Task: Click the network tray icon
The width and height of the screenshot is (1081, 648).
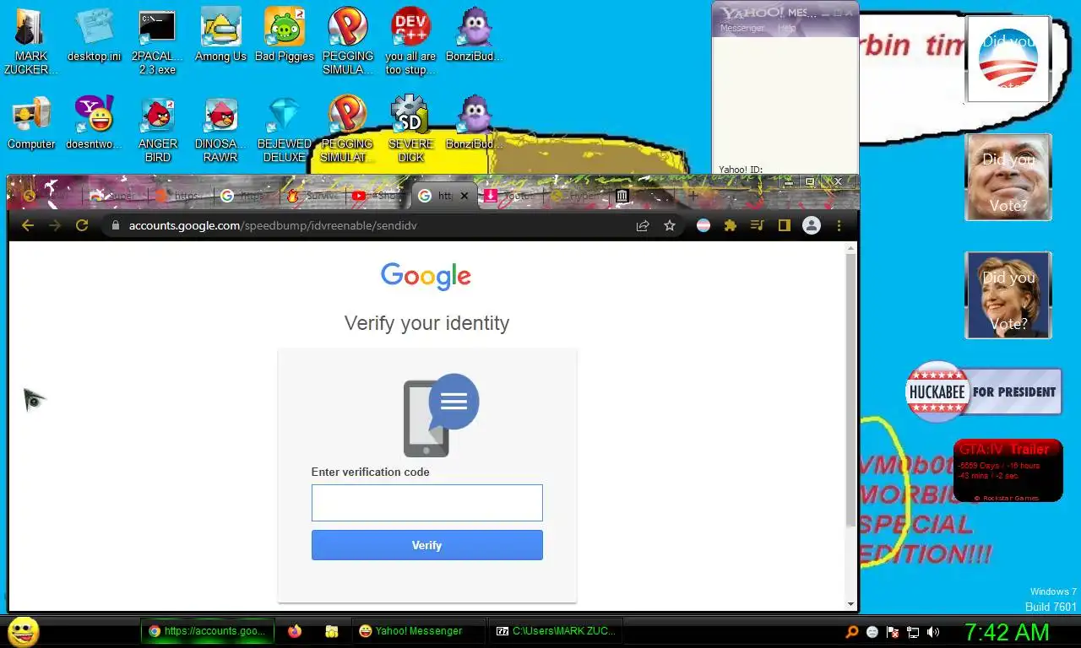Action: [913, 631]
